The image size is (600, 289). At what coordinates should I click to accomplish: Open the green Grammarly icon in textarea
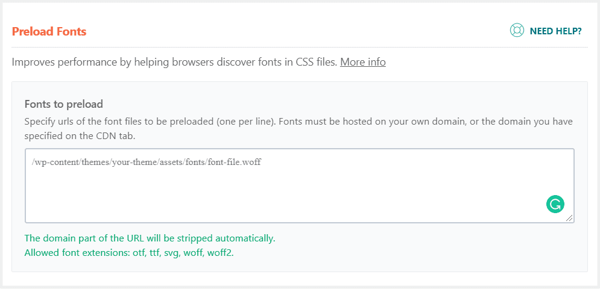[x=555, y=204]
